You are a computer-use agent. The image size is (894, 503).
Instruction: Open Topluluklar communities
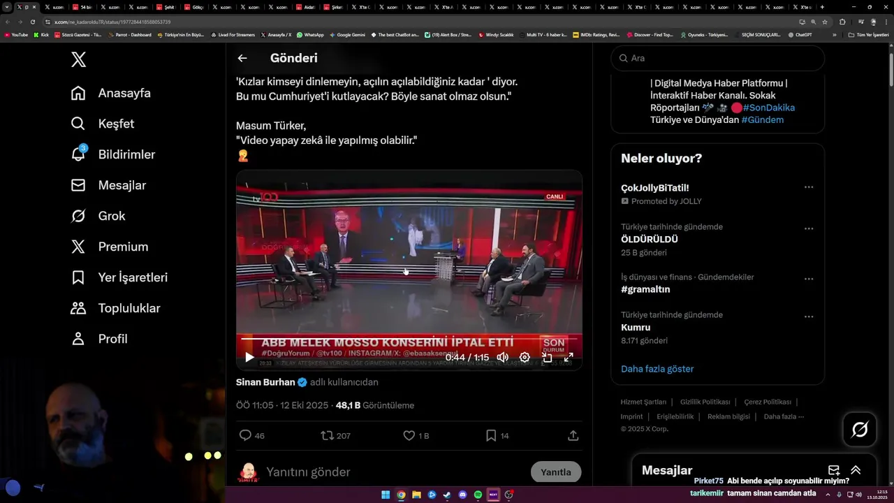pyautogui.click(x=116, y=308)
